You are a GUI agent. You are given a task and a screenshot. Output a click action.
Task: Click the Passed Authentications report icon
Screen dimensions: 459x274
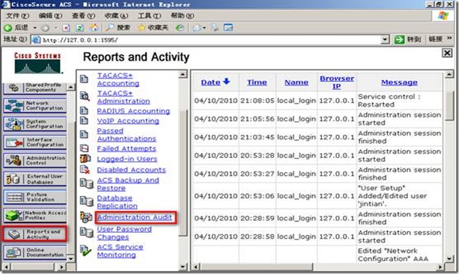tap(84, 134)
